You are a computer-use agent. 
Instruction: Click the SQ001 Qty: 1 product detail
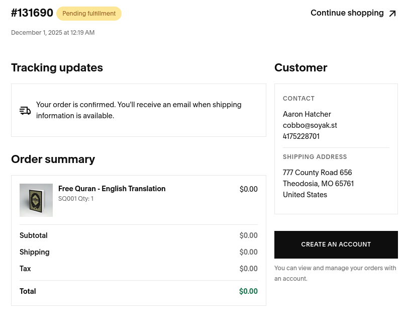pyautogui.click(x=76, y=199)
